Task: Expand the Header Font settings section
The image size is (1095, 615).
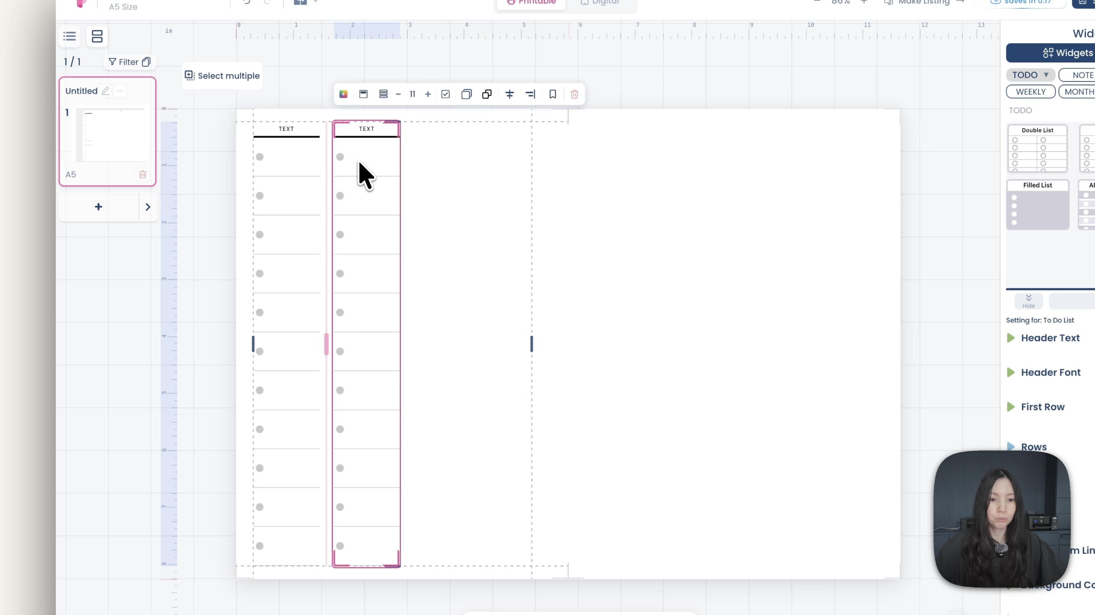Action: click(1044, 372)
